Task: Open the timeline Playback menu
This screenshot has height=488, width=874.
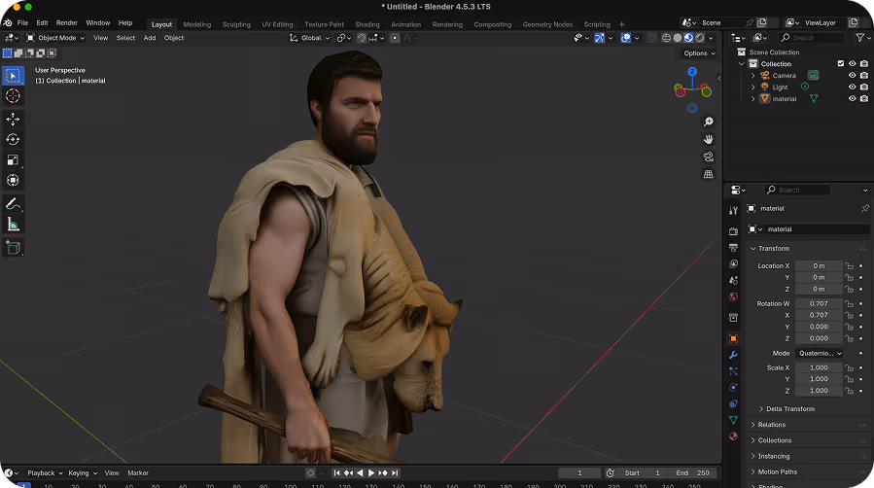Action: click(45, 473)
